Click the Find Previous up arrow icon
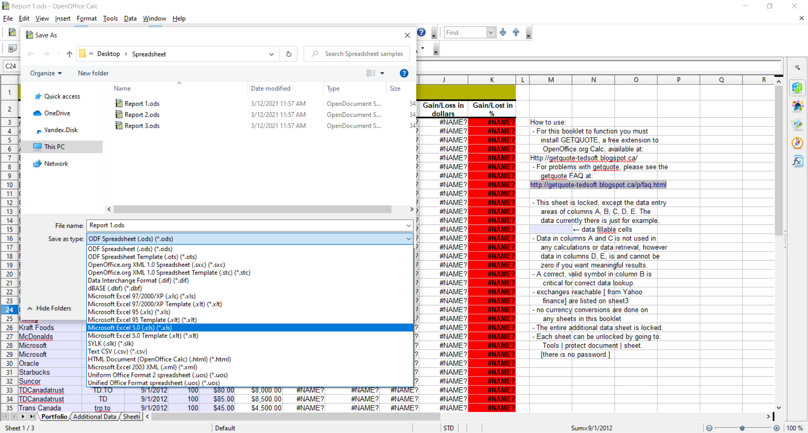This screenshot has width=808, height=433. click(516, 32)
